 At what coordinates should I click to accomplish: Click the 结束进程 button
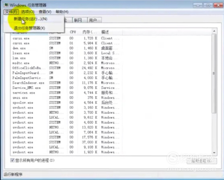pos(202,161)
